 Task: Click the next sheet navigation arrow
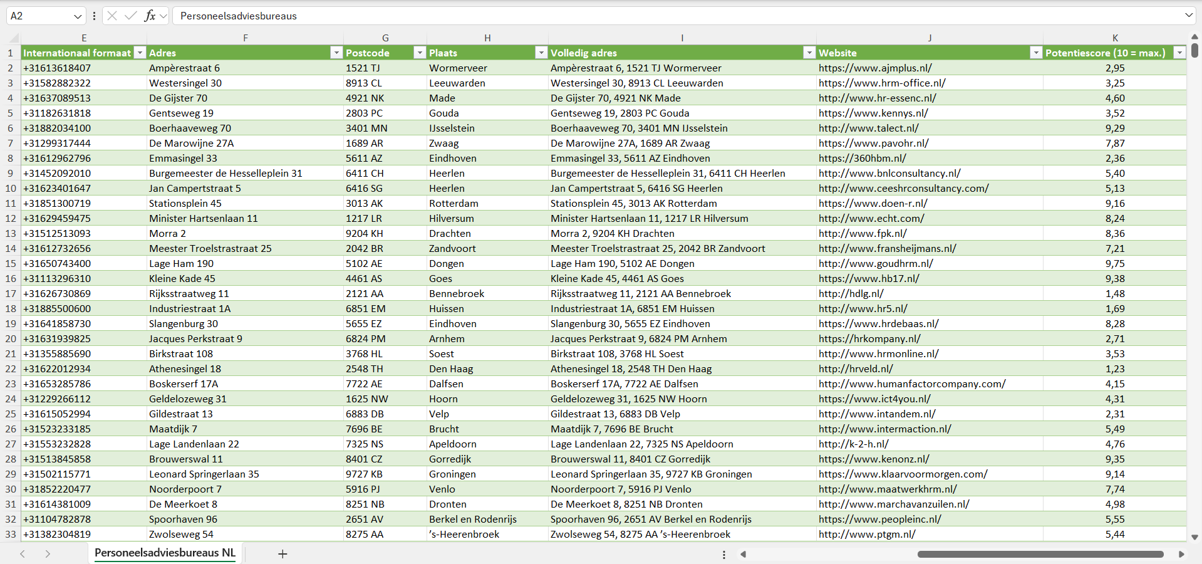48,554
